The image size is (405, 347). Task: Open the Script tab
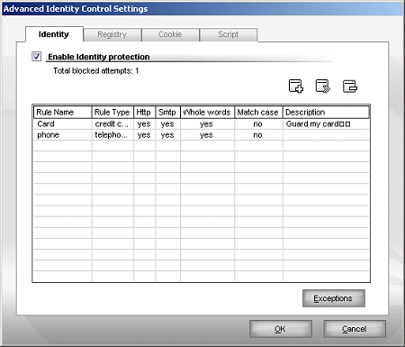coord(229,34)
